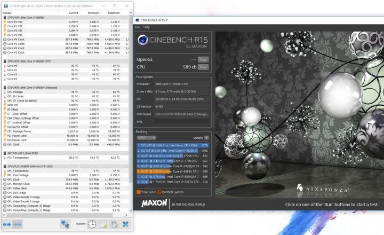Collapse the MSI MS-16S1 (Intel PCH) group

(5, 153)
